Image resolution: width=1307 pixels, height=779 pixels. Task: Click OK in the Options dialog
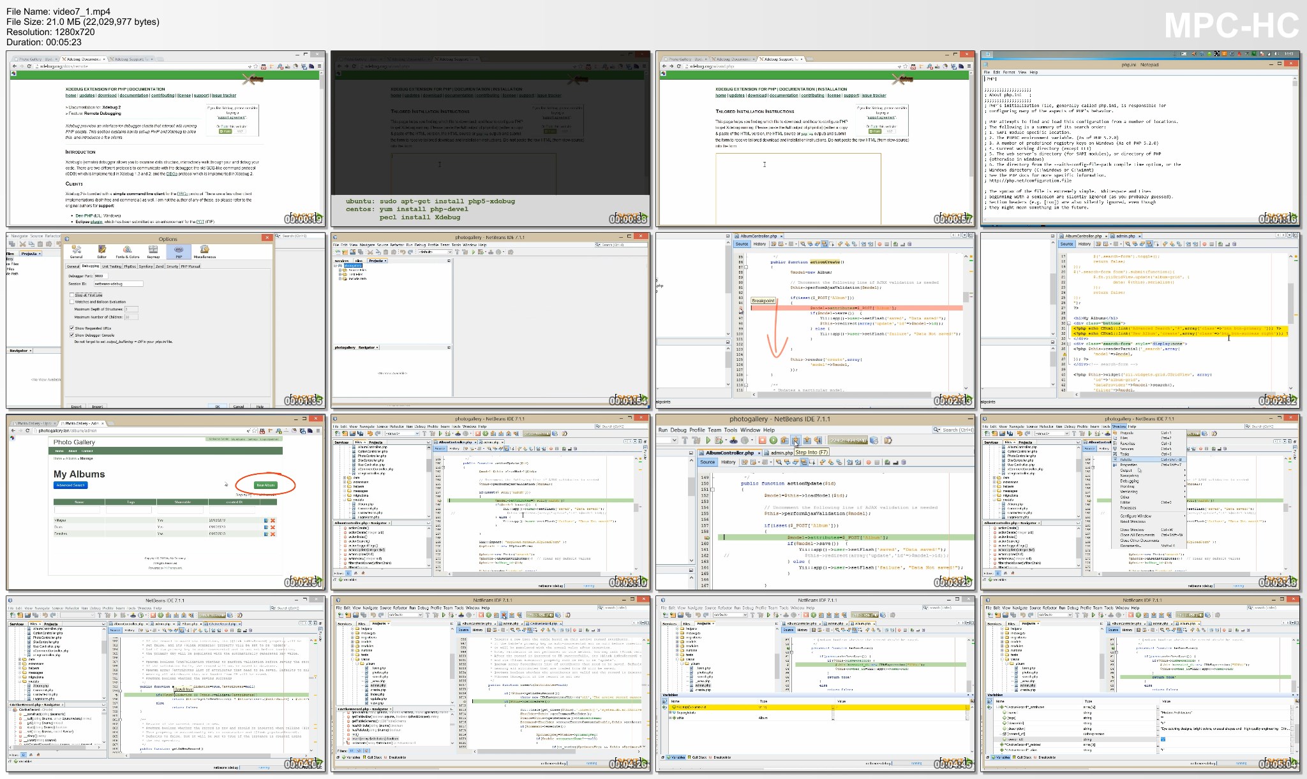click(x=218, y=407)
